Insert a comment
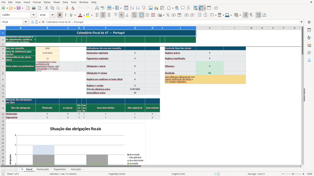Image resolution: width=314 pixels, height=176 pixels. 183,8
